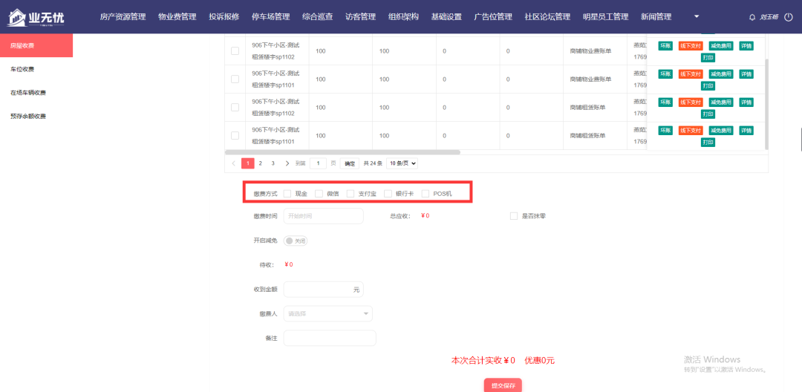
Task: Open the 缴费人 请选择 dropdown
Action: point(328,313)
